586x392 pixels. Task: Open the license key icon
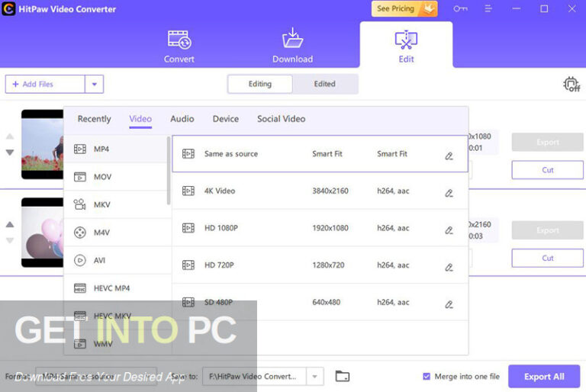(x=460, y=8)
